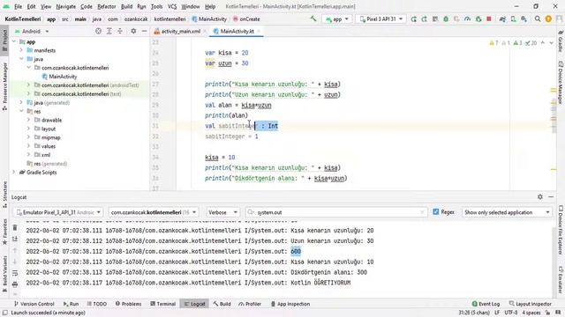Viewport: 565px width, 317px height.
Task: Open the Terminal tool window
Action: [162, 304]
